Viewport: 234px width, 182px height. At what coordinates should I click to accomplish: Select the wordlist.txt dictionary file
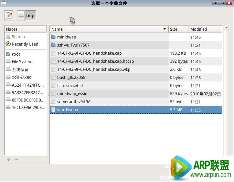pyautogui.click(x=136, y=110)
